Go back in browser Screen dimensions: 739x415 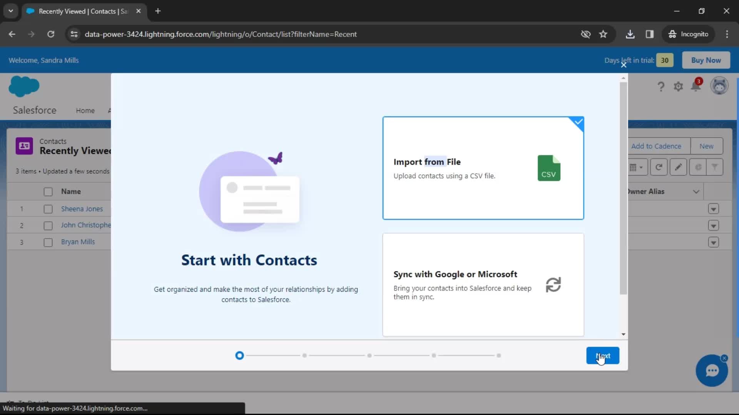point(12,34)
